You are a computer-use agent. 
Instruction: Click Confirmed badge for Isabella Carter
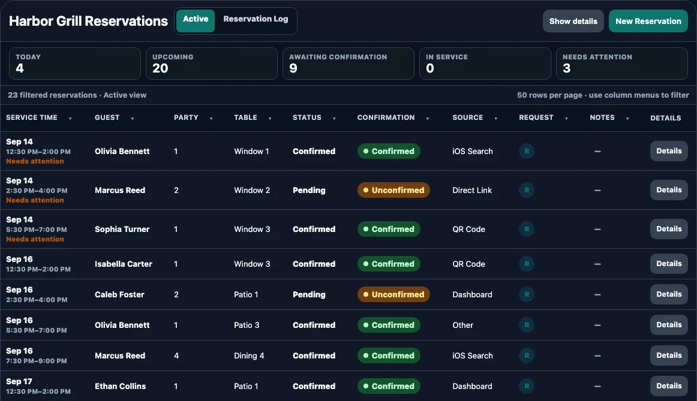(389, 264)
